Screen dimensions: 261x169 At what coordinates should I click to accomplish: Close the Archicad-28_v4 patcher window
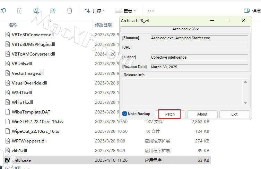click(x=244, y=20)
